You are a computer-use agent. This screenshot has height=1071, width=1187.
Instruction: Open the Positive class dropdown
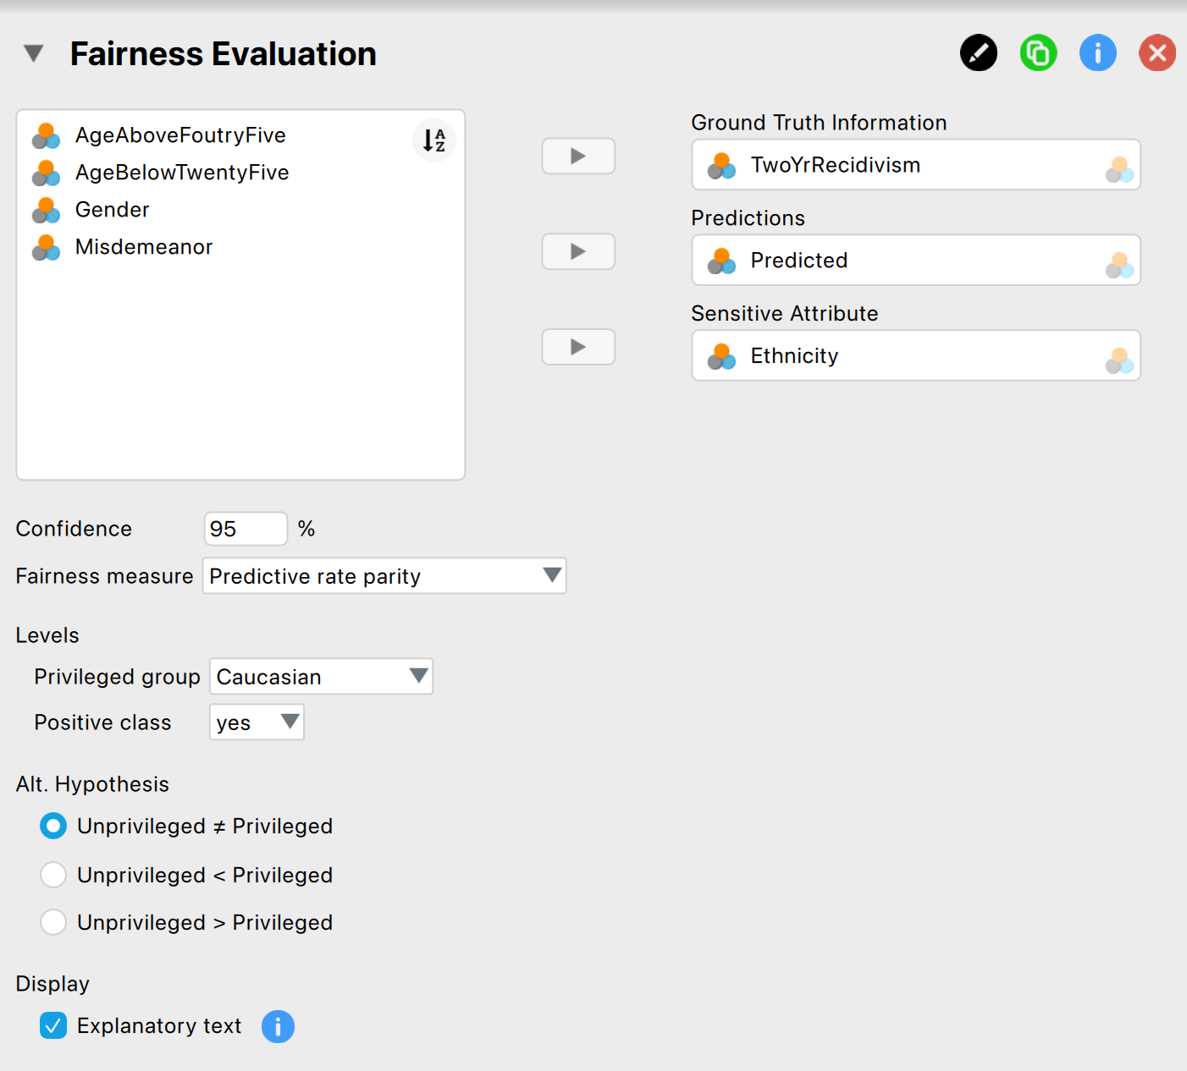[x=257, y=722]
